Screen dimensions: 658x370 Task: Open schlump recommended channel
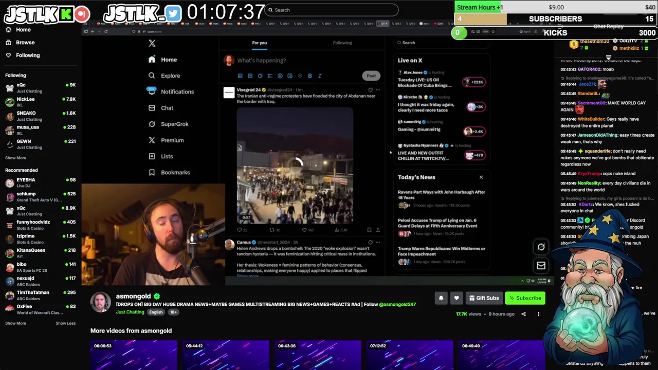point(41,197)
